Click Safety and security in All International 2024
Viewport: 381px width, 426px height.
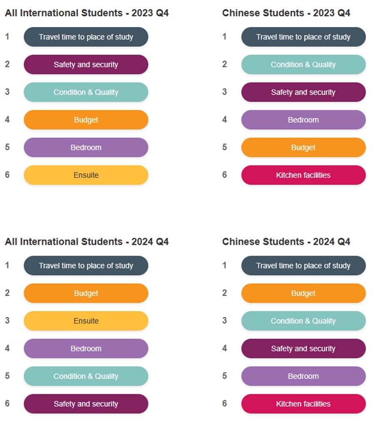[86, 404]
